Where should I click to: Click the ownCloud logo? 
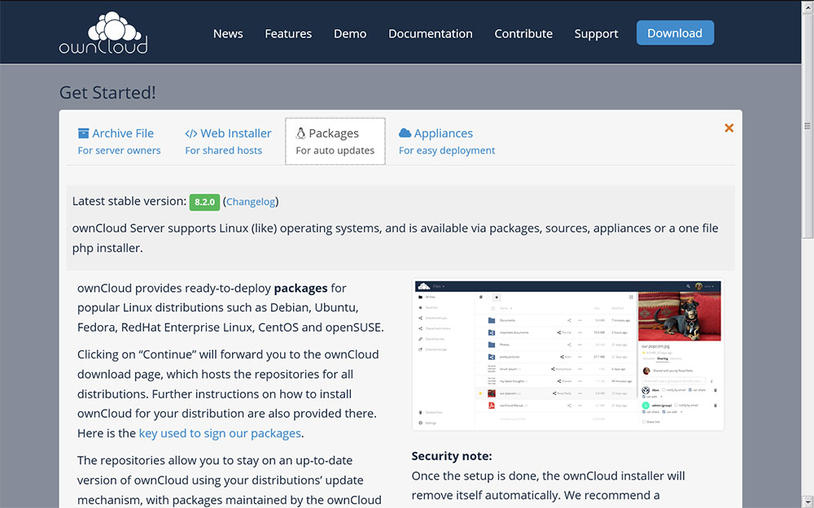tap(103, 33)
